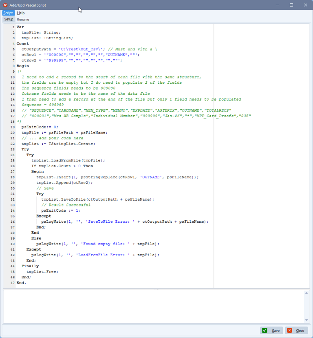Image resolution: width=313 pixels, height=338 pixels.
Task: Click the 'Const' keyword on line 4
Action: click(22, 44)
